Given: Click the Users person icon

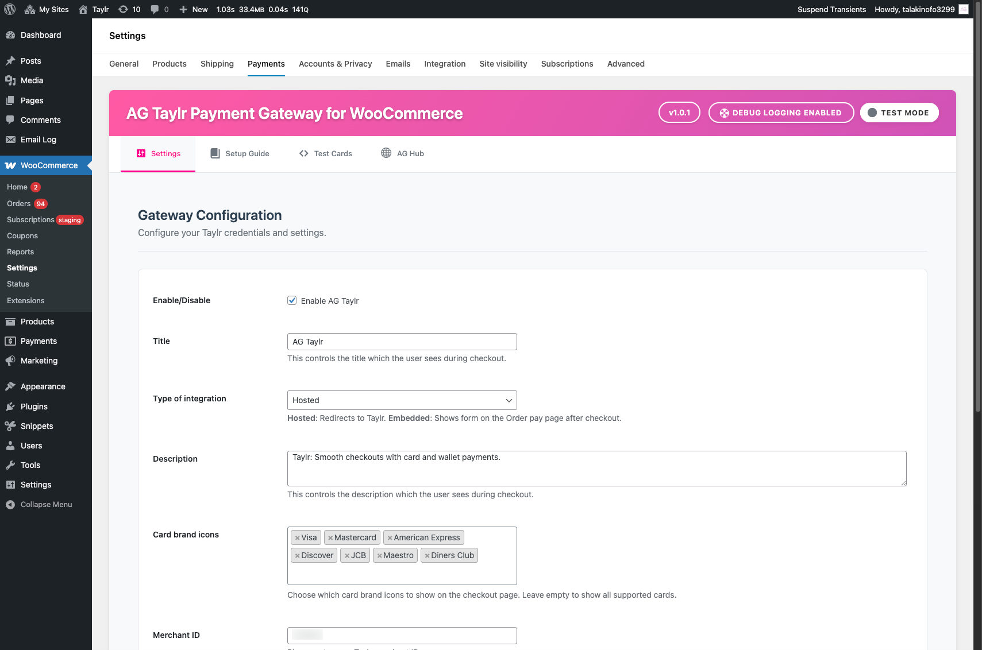Looking at the screenshot, I should [10, 446].
